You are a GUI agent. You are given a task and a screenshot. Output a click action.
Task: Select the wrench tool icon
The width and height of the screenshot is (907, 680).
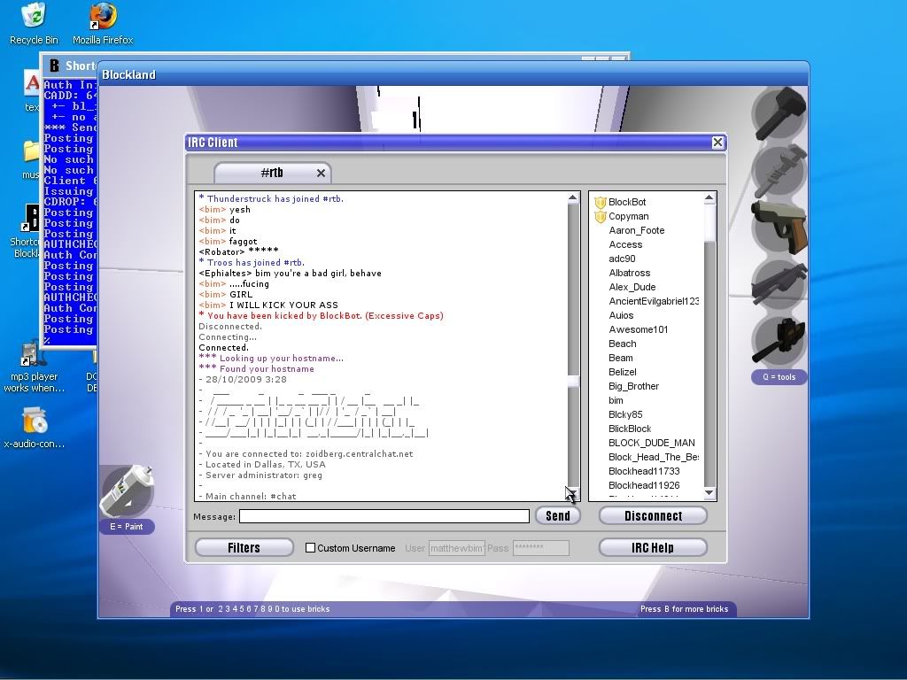pyautogui.click(x=779, y=171)
